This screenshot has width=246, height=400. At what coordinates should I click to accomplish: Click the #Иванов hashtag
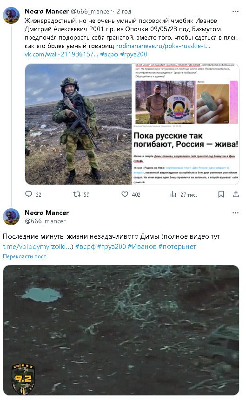[142, 247]
